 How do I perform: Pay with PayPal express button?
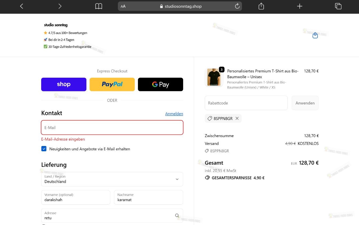[x=112, y=84]
